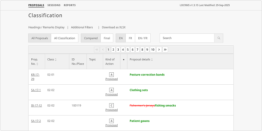The height and width of the screenshot is (131, 262).
Task: Go to previous page arrow
Action: [x=103, y=50]
